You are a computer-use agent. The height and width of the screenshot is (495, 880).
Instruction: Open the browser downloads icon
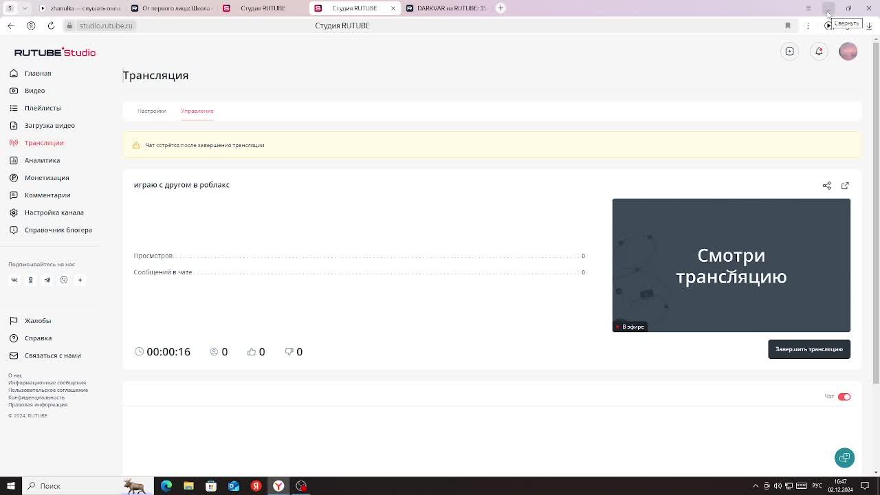pos(869,25)
